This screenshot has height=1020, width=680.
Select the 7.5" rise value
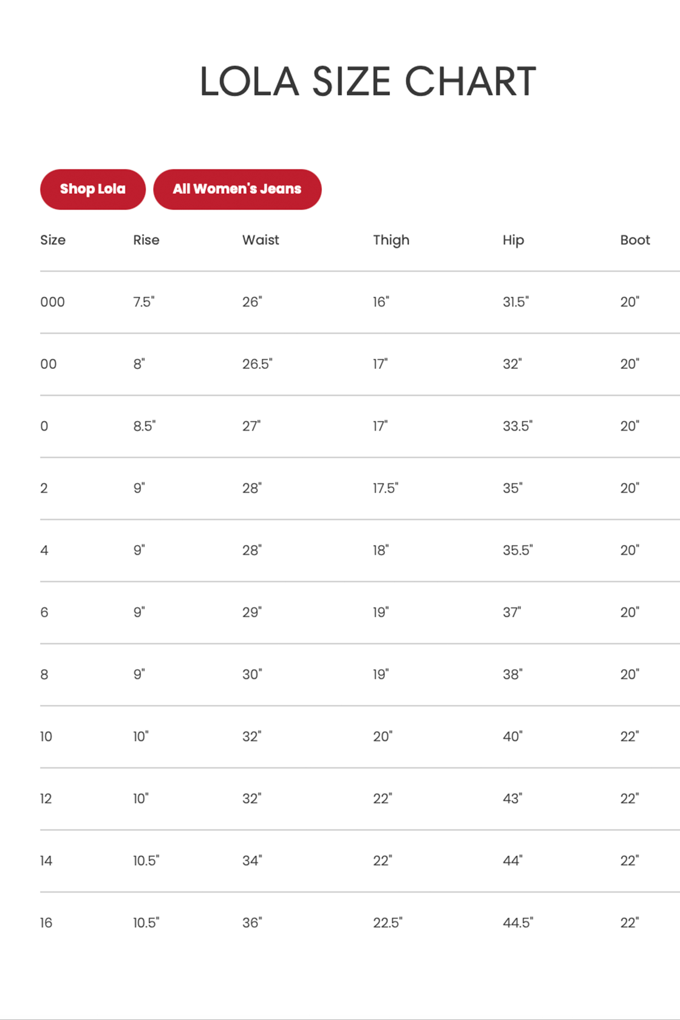click(144, 302)
